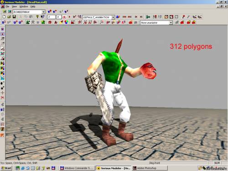This screenshot has height=171, width=228.
Task: Open the 'None available' dropdown
Action: click(x=171, y=23)
